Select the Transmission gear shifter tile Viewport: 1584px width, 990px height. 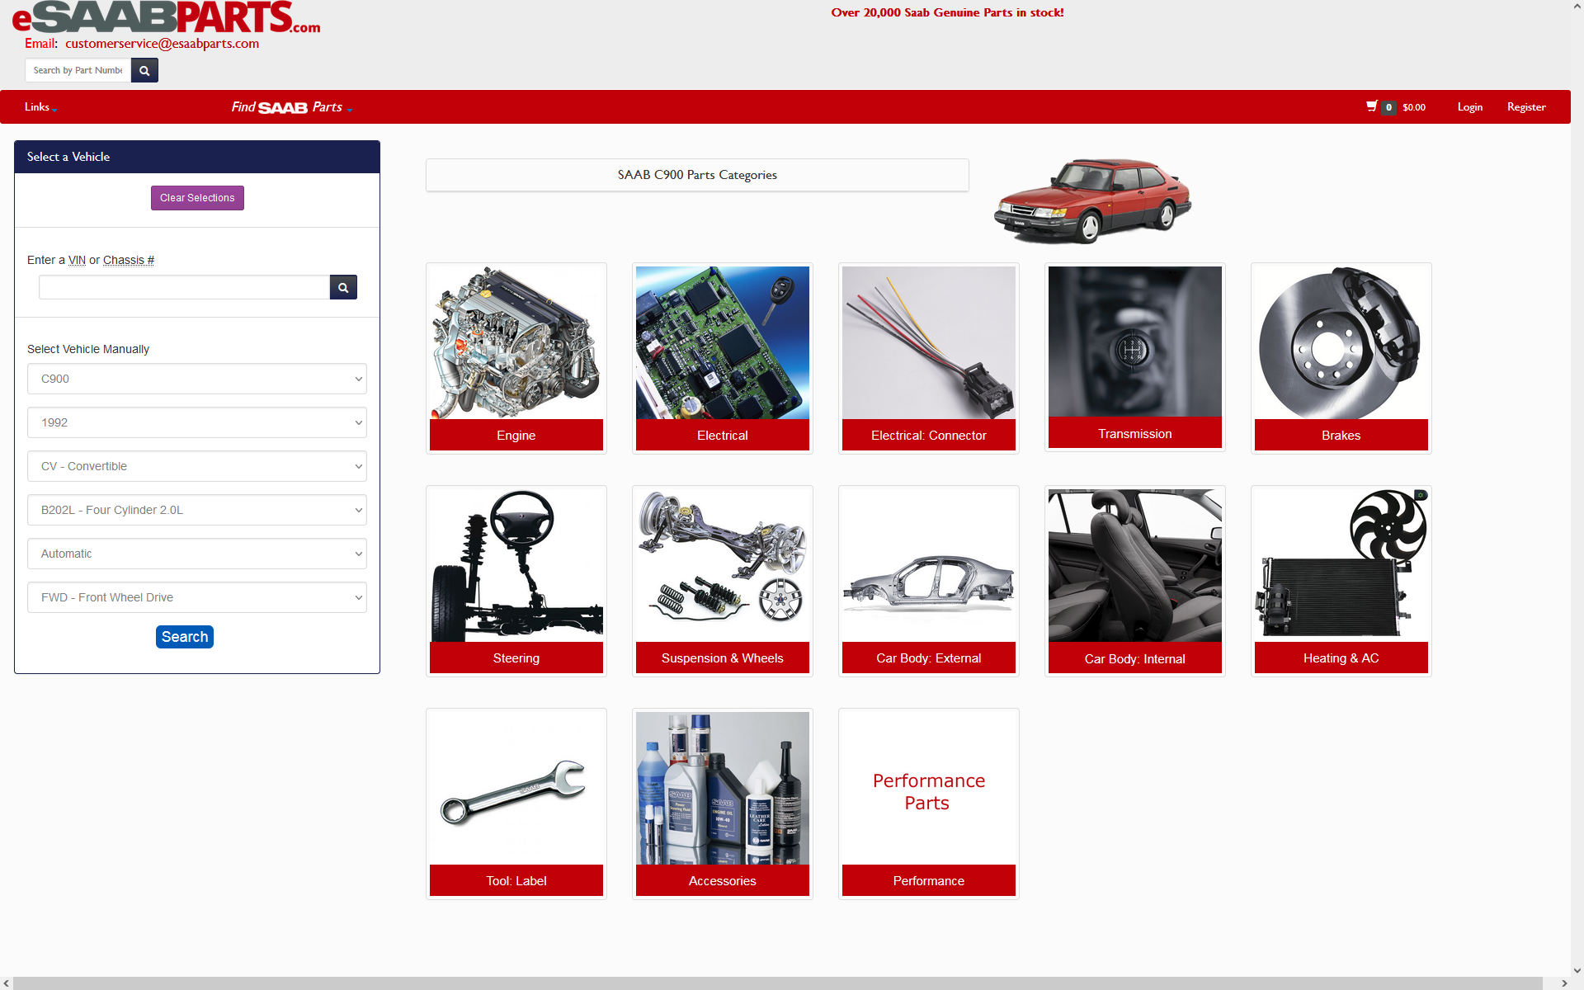pyautogui.click(x=1135, y=358)
